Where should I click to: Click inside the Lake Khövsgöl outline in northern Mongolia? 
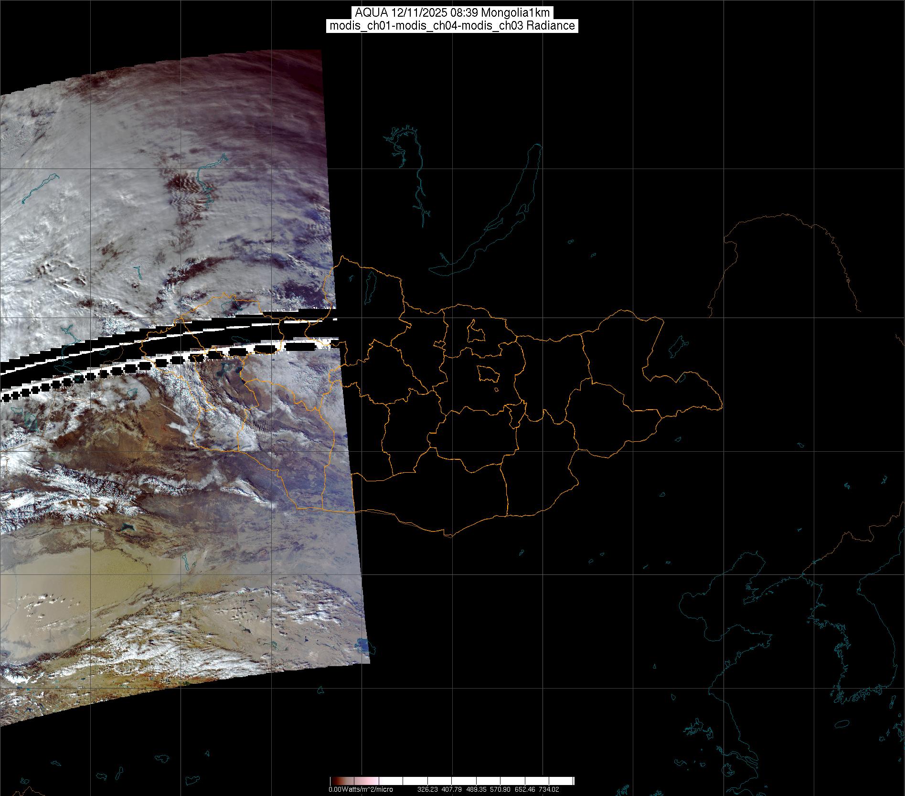click(370, 284)
